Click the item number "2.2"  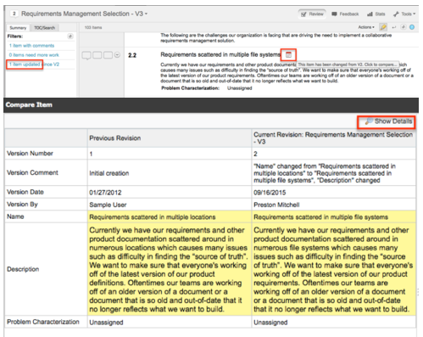click(x=132, y=55)
